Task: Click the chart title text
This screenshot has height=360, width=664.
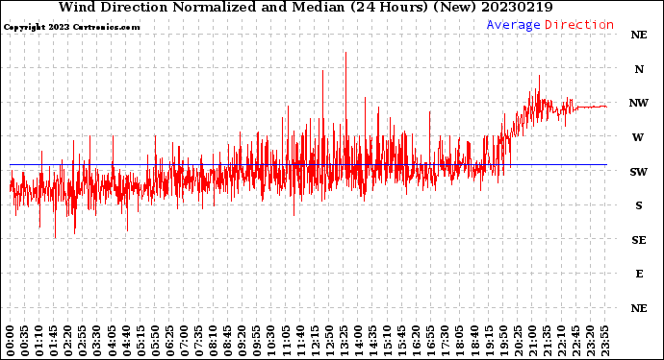Action: [x=305, y=7]
